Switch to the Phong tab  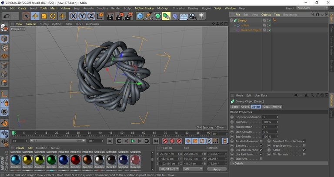tap(277, 106)
